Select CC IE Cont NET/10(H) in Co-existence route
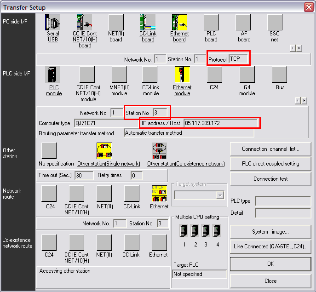 click(x=76, y=243)
